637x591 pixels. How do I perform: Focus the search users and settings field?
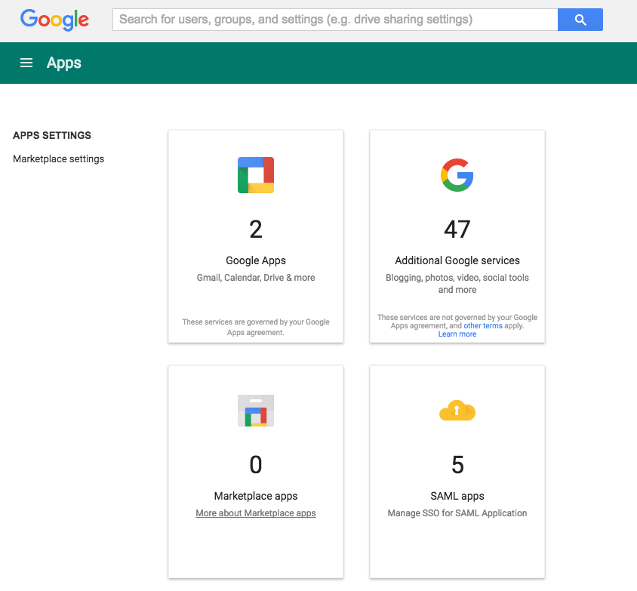(x=335, y=20)
